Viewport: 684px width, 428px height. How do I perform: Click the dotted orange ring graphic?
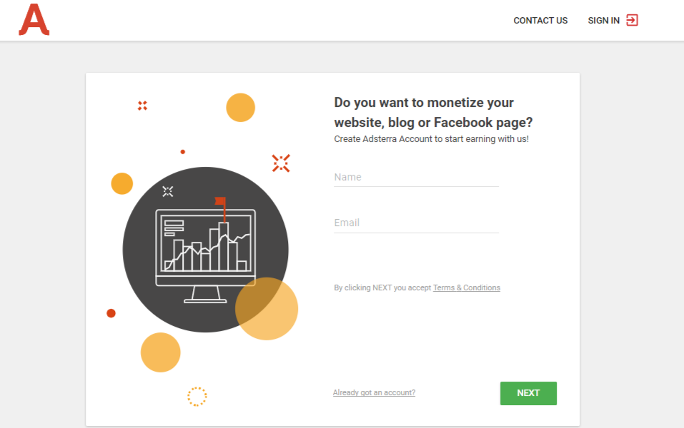197,397
